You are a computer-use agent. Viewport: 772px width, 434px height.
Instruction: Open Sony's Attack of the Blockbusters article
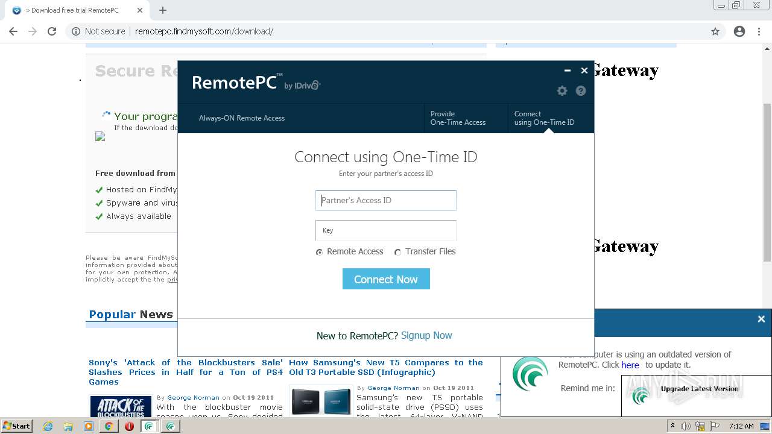tap(186, 372)
